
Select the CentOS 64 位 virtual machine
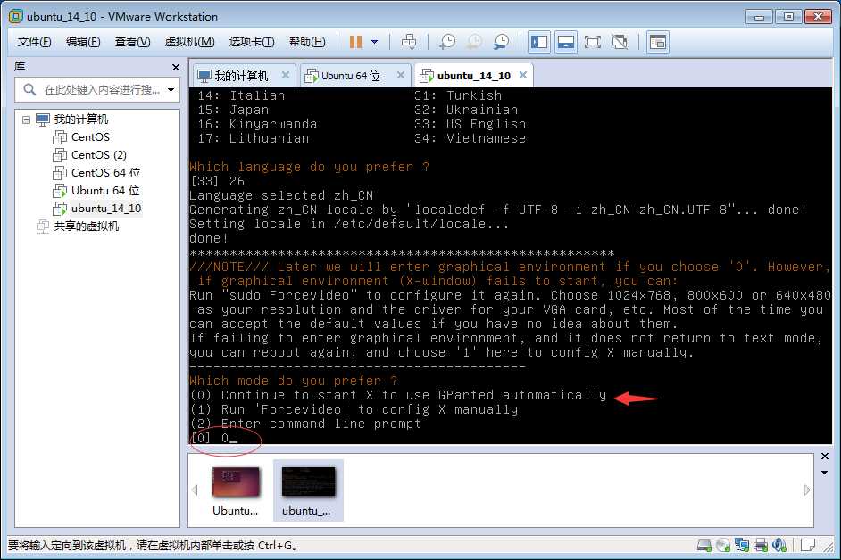pos(105,173)
